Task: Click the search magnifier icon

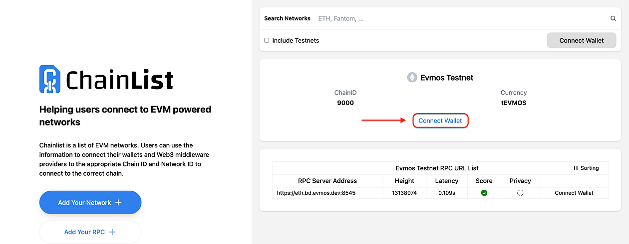Action: point(613,18)
